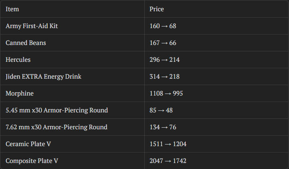This screenshot has height=169, width=289.
Task: Click the Price column header
Action: 157,9
